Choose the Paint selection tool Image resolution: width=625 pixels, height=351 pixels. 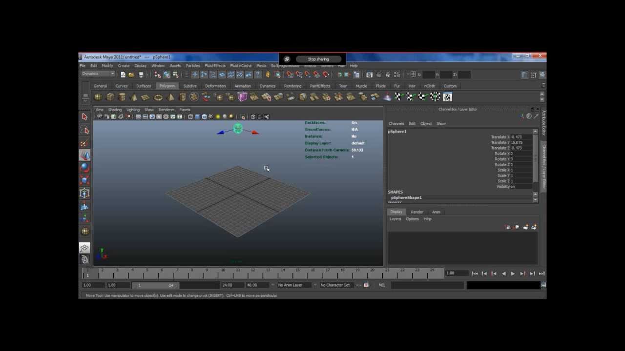point(84,142)
